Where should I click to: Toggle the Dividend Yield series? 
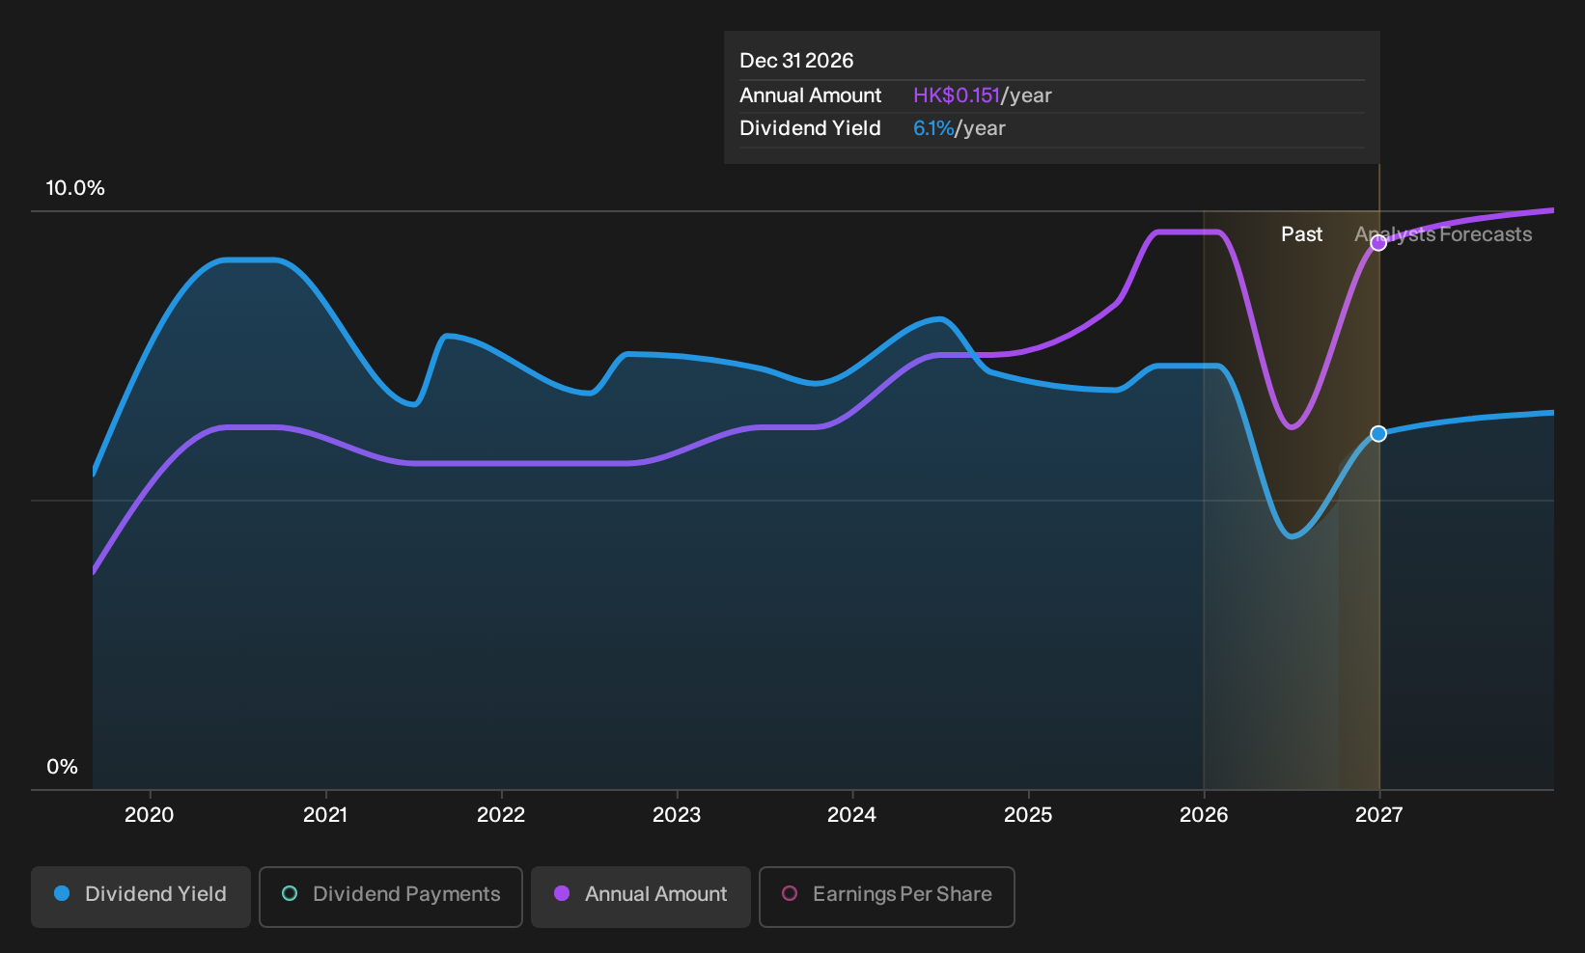click(141, 896)
